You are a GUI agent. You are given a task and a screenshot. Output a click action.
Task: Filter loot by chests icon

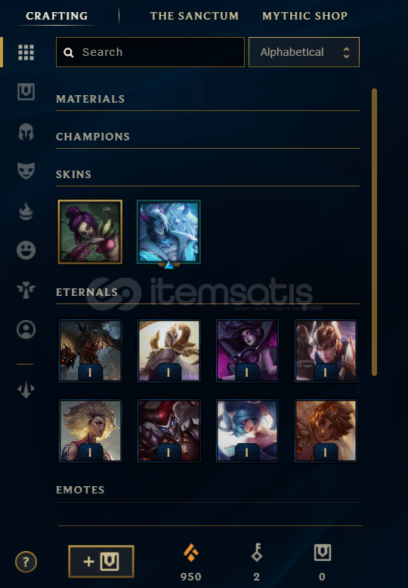[26, 92]
